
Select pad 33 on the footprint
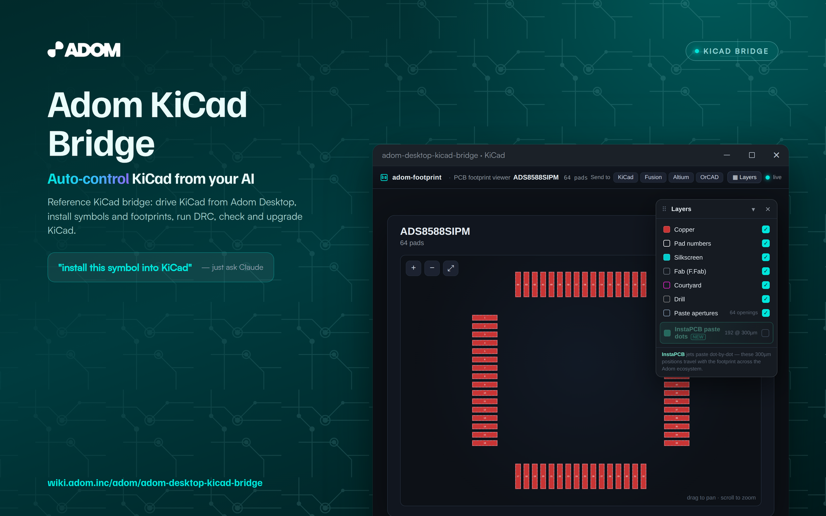click(x=676, y=443)
